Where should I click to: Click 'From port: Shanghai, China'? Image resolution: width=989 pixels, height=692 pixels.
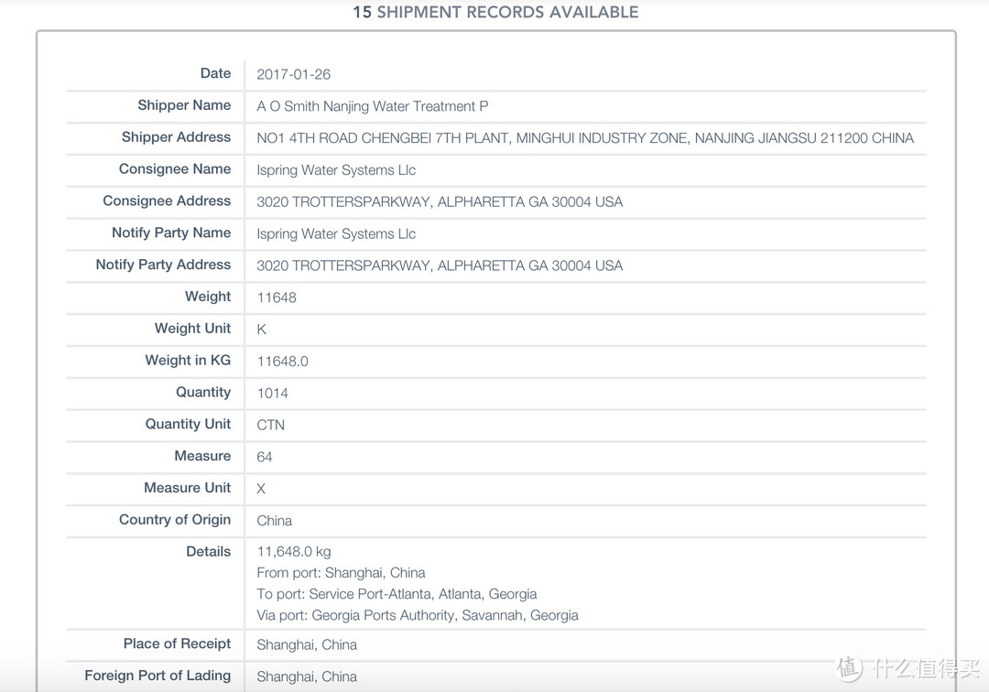coord(341,573)
